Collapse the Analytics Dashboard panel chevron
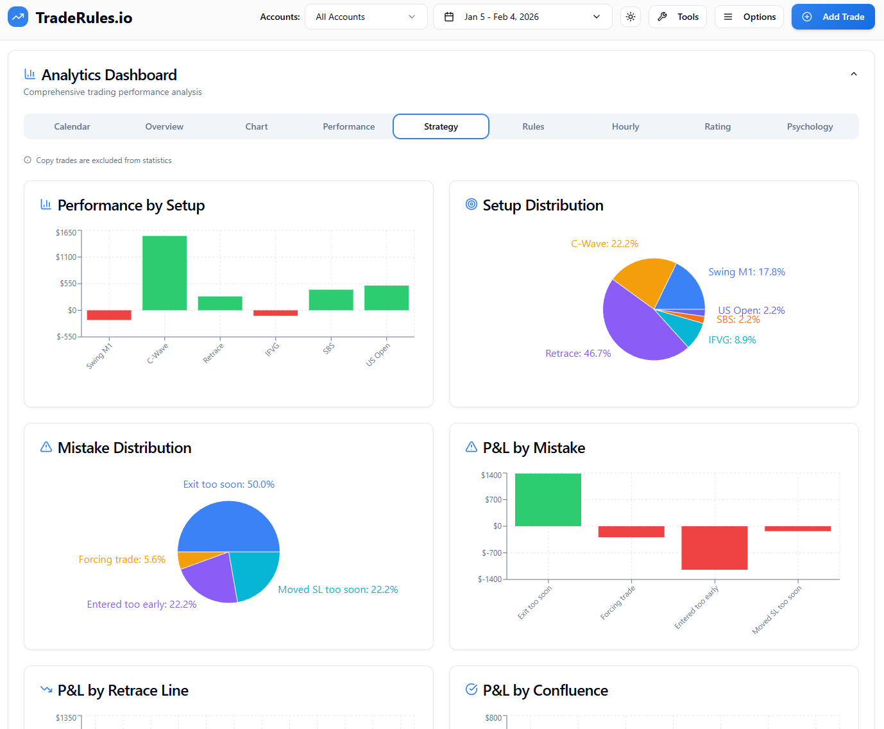 pyautogui.click(x=853, y=74)
